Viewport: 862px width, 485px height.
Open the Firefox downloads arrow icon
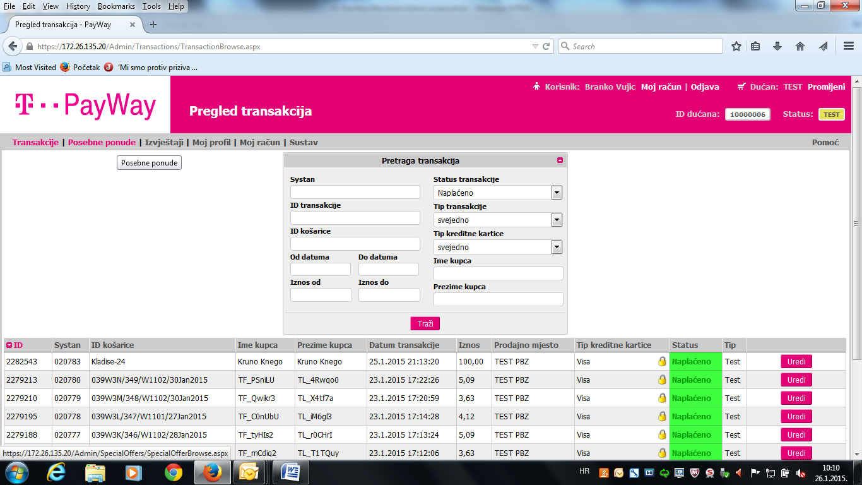[777, 46]
